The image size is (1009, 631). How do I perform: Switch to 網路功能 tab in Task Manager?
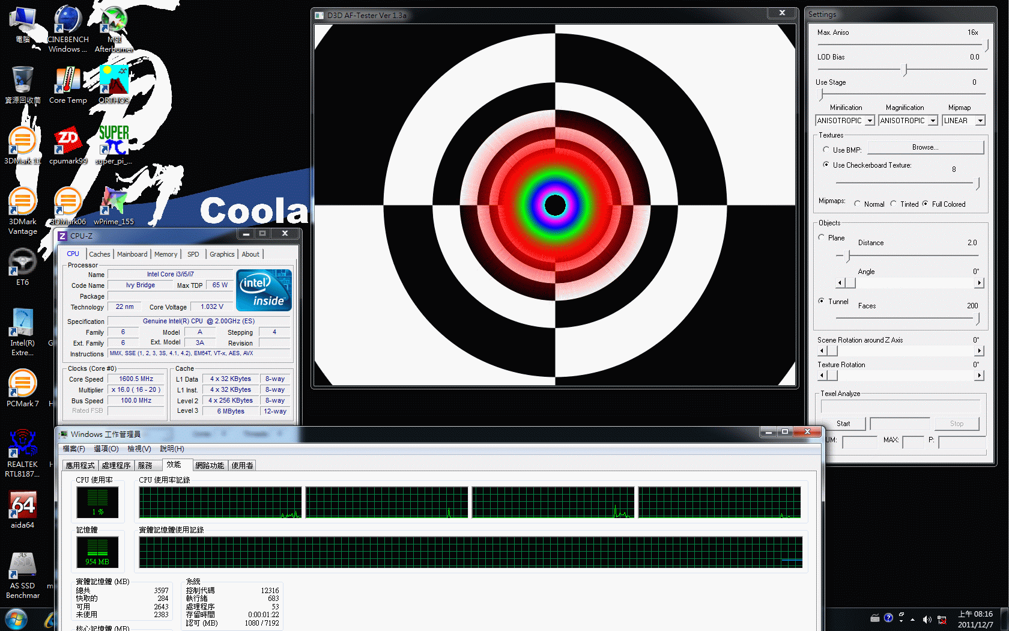[x=210, y=465]
